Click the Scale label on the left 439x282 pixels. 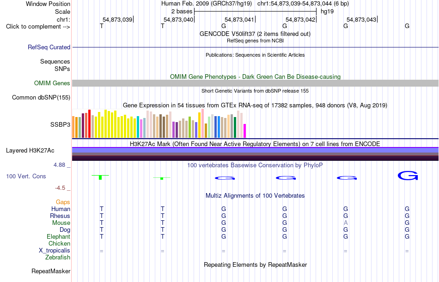[62, 12]
